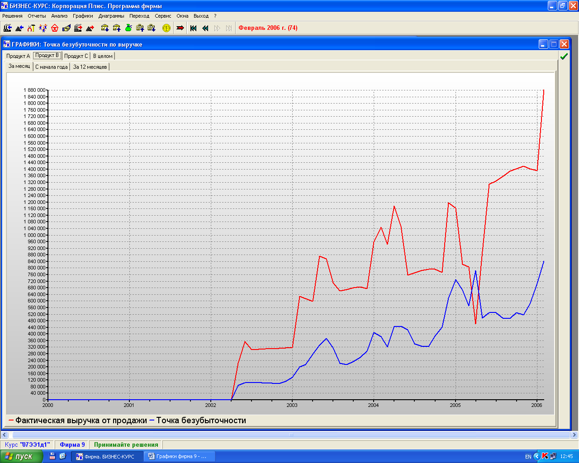Screen dimensions: 579x463
Task: Click the factory with blue arrow toolbar icon
Action: coord(8,28)
